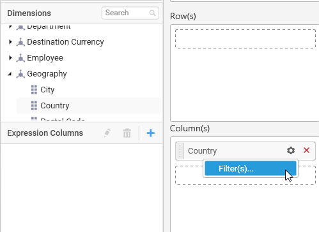Click the magnifier icon in Search box
The image size is (319, 232).
152,13
